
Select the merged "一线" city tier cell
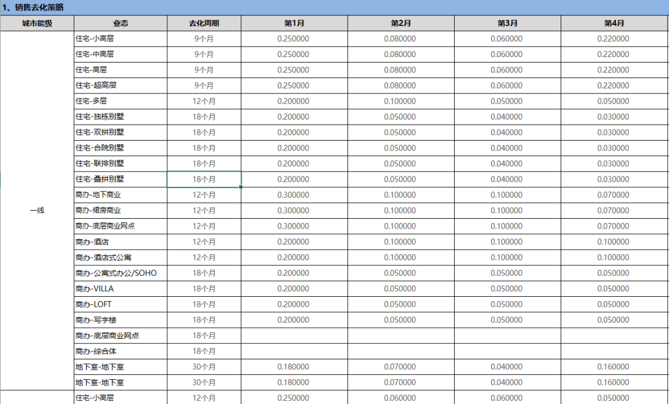point(37,210)
